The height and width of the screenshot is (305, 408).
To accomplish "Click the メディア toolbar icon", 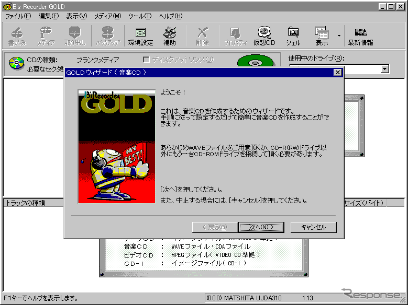I will coord(46,37).
